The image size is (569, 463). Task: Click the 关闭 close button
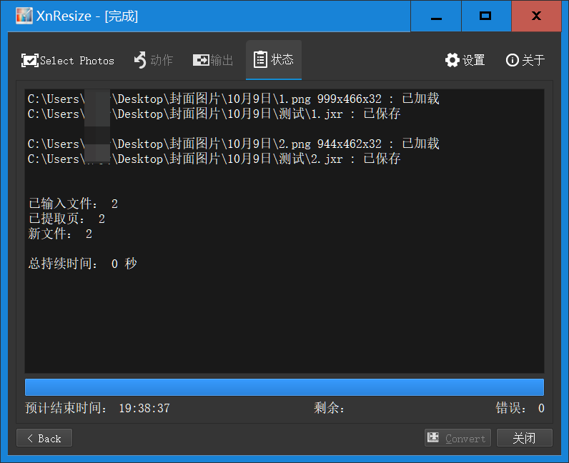(525, 438)
